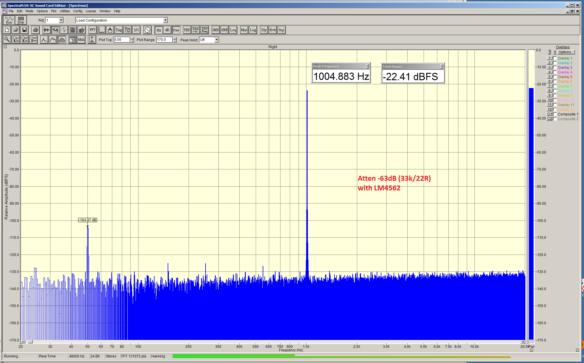
Task: Enable the IMD measurement button
Action: [215, 30]
